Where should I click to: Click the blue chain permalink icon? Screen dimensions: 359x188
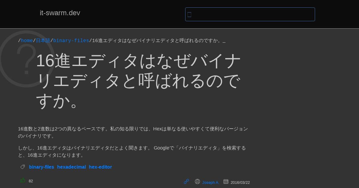point(186,181)
